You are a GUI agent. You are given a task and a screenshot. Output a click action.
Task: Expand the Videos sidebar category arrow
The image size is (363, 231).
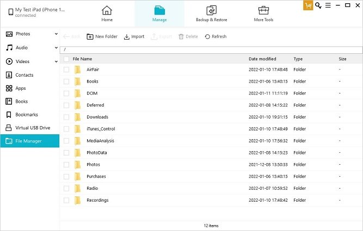[x=56, y=61]
